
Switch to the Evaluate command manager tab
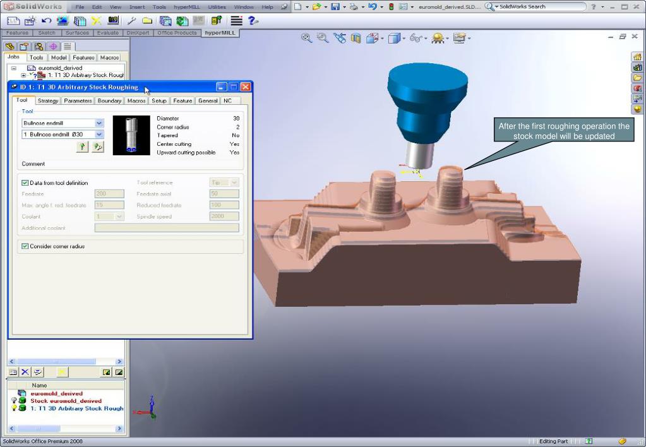pyautogui.click(x=107, y=33)
